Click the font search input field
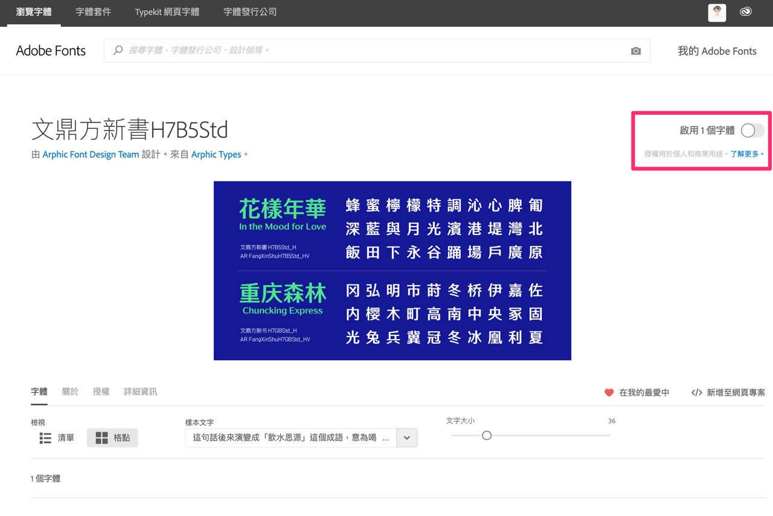 pos(377,51)
